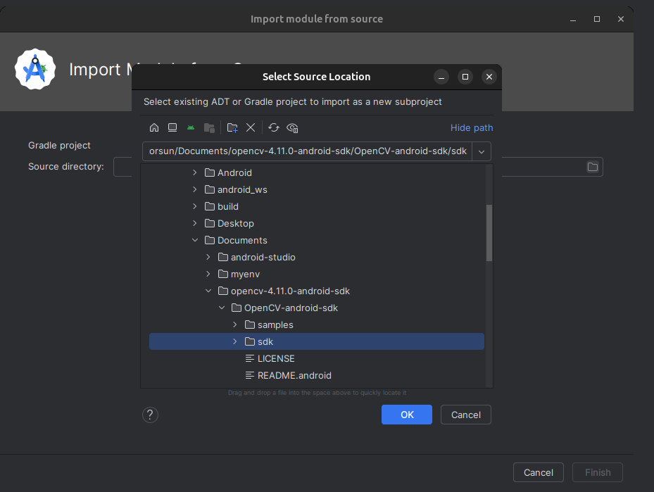Select the Android project directory icon
This screenshot has height=492, width=654.
(191, 127)
